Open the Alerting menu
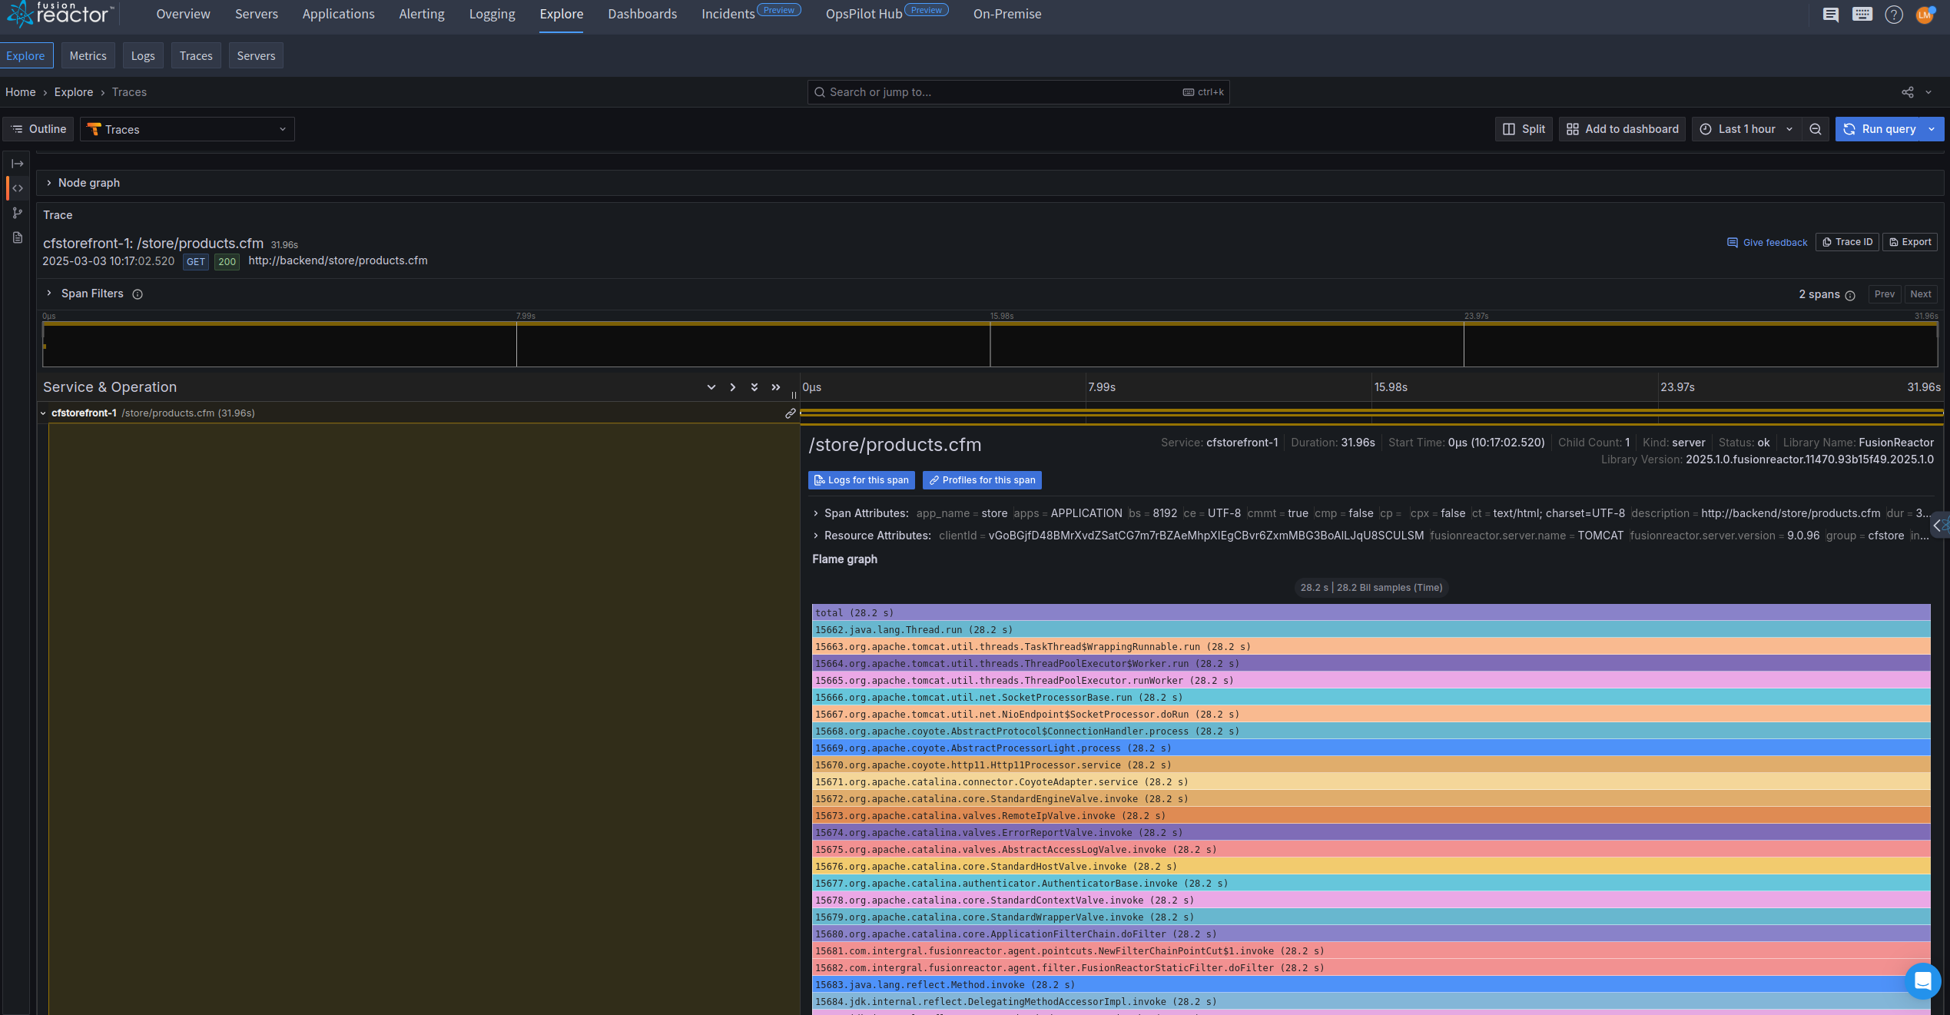 coord(422,14)
